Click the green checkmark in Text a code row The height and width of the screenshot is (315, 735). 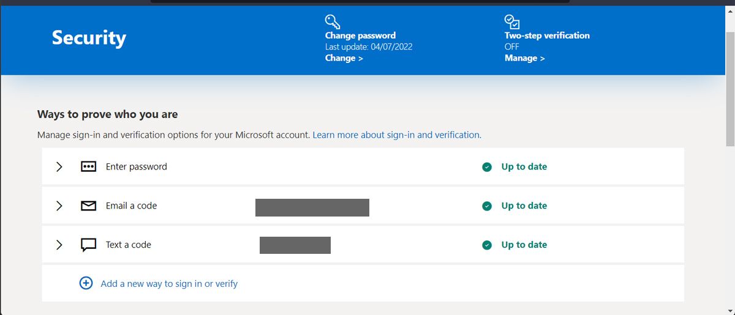(487, 245)
